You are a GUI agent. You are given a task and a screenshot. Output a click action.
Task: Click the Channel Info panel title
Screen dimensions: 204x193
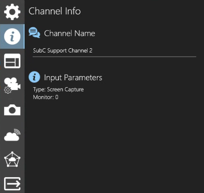[55, 11]
